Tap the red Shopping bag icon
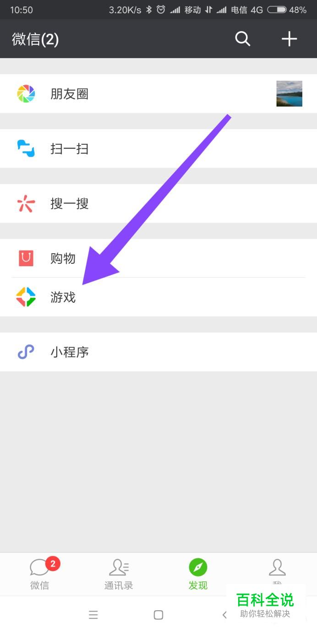The image size is (317, 634). (x=26, y=258)
